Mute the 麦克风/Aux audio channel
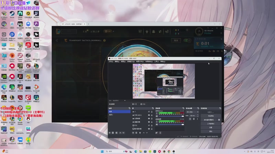 point(157,116)
